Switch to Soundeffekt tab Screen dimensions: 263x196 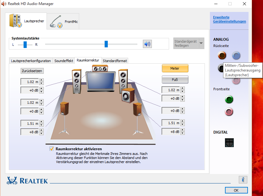[64, 61]
